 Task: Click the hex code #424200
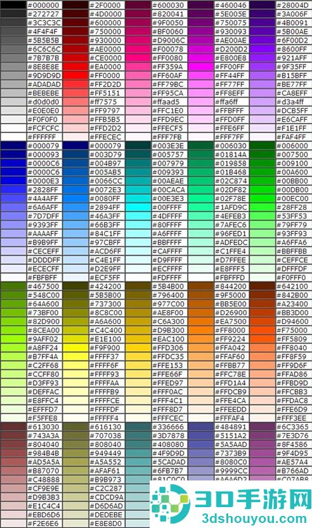click(x=105, y=287)
